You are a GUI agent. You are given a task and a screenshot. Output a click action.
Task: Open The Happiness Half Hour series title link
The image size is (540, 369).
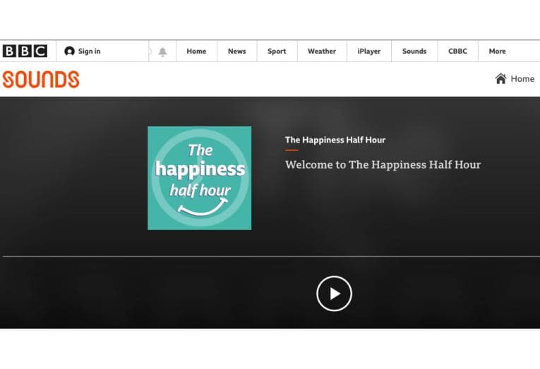click(x=335, y=140)
